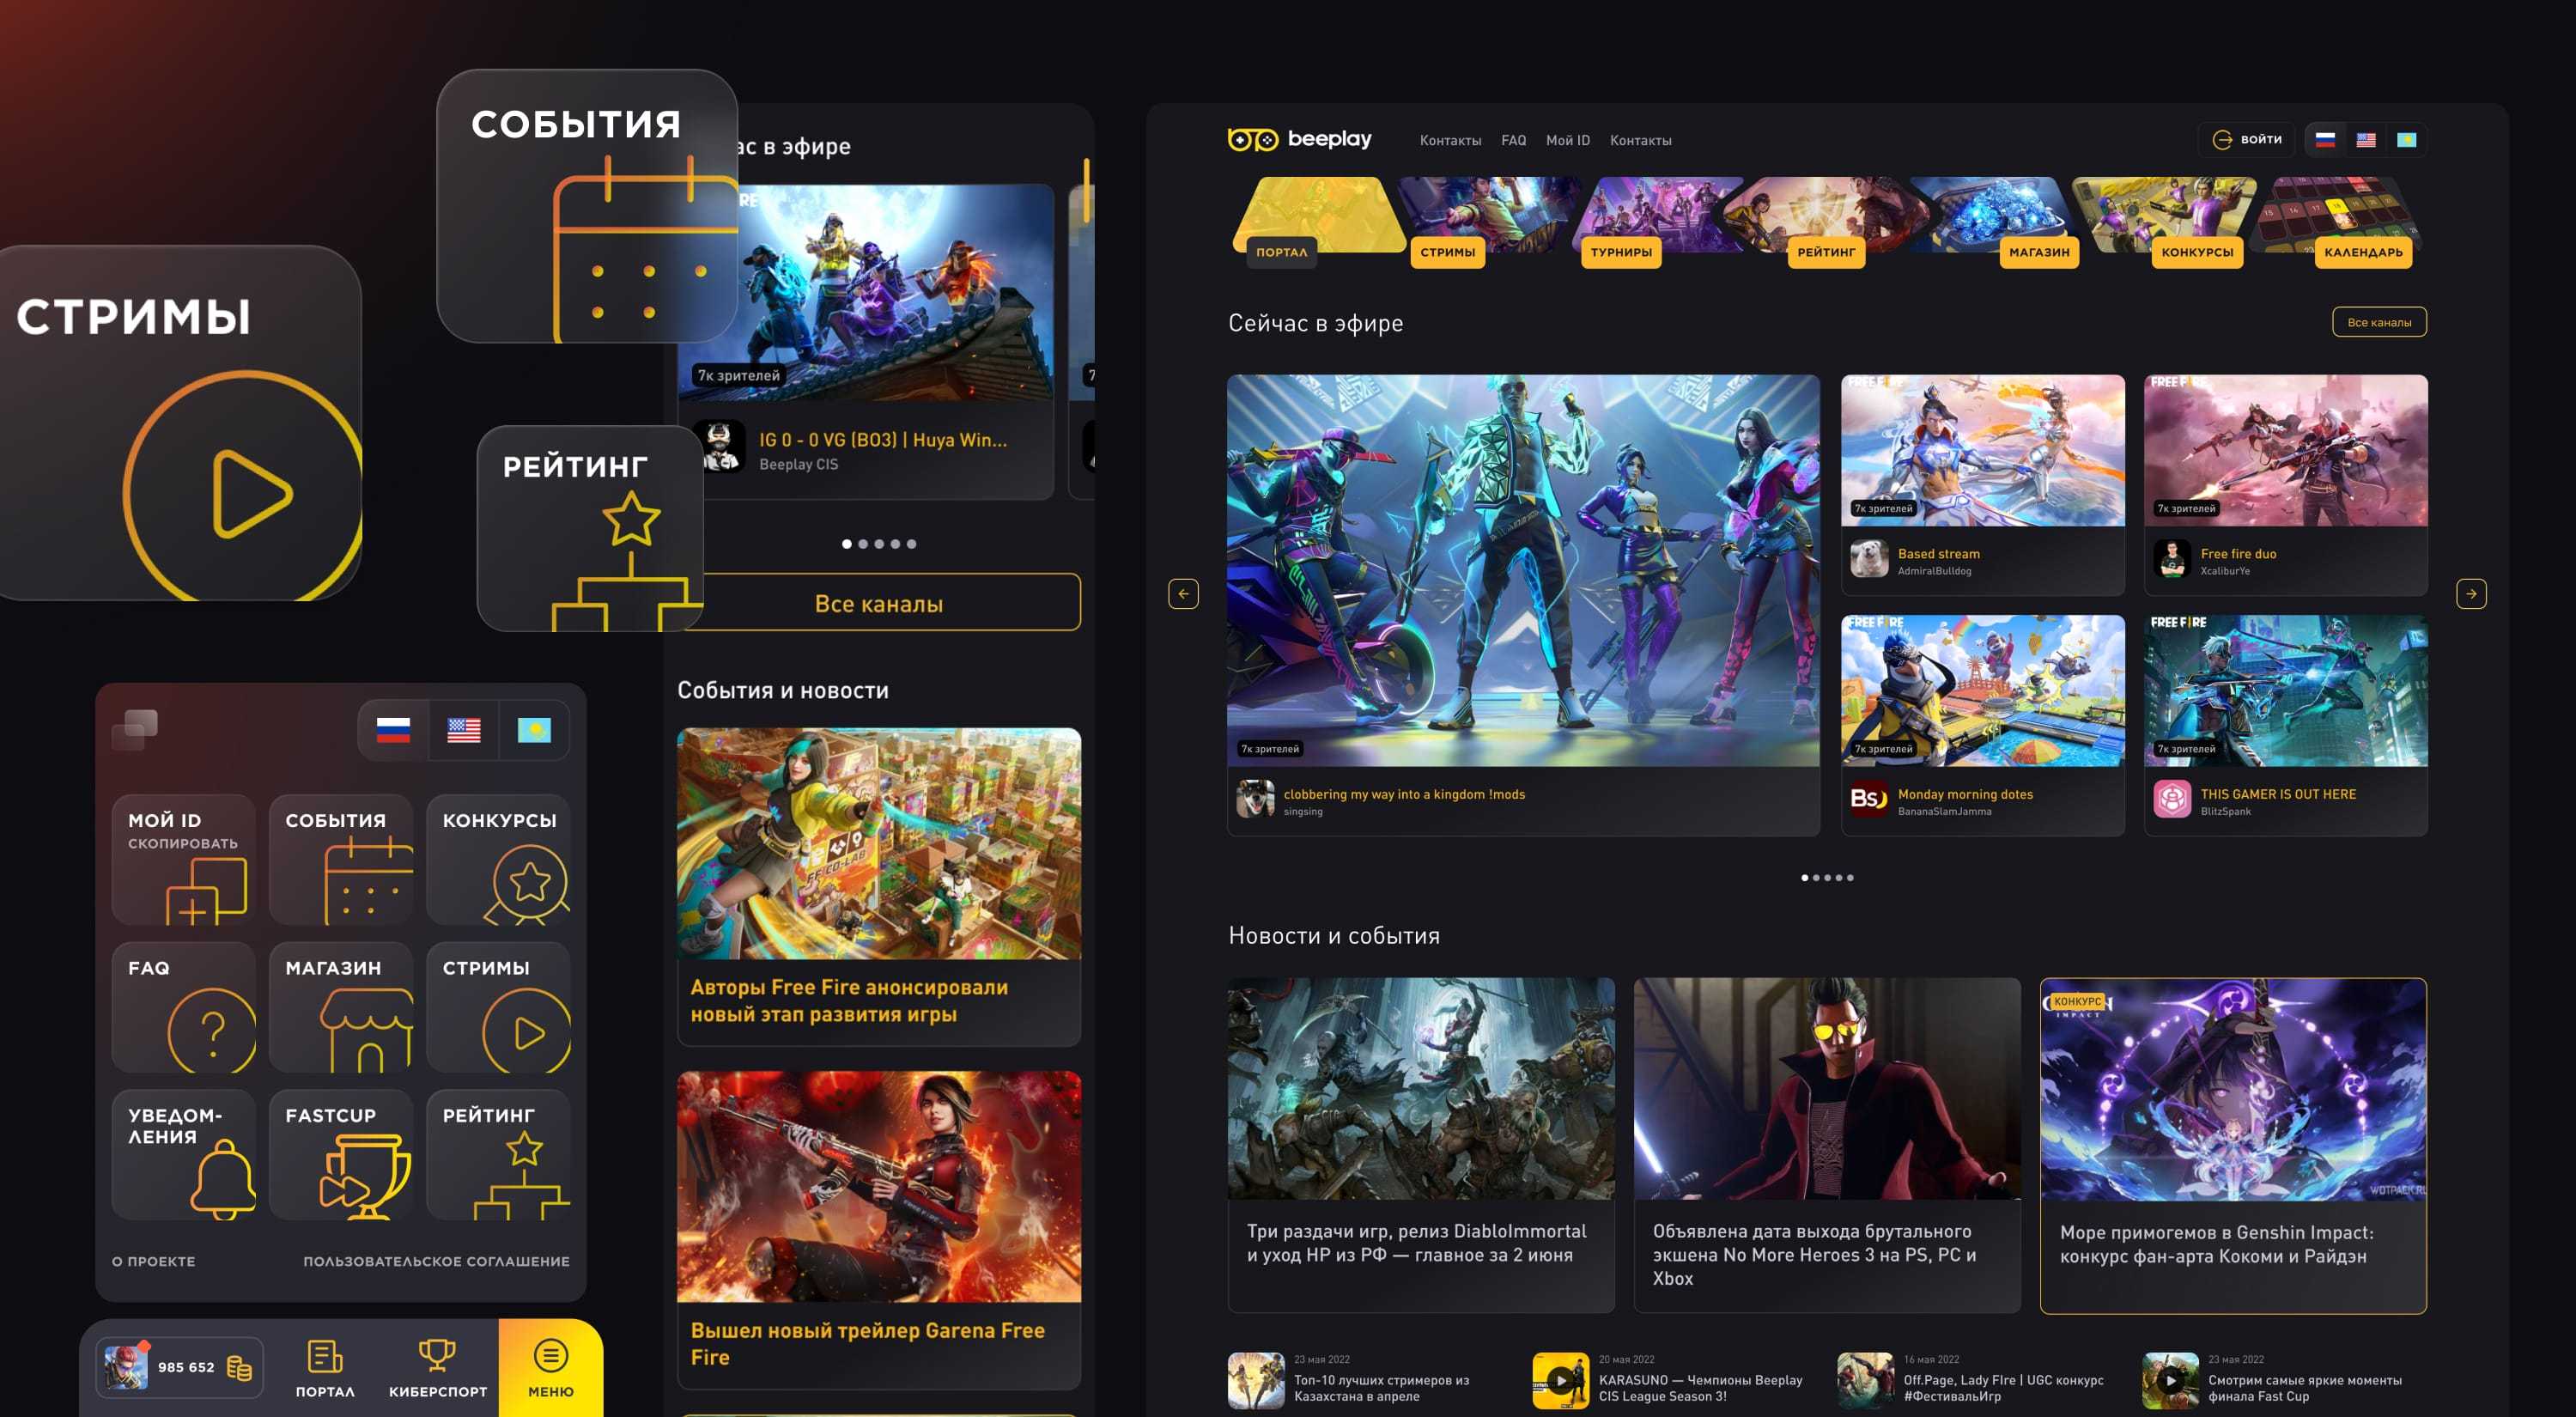This screenshot has height=1417, width=2576.
Task: Click the next streams arrow
Action: point(2471,594)
